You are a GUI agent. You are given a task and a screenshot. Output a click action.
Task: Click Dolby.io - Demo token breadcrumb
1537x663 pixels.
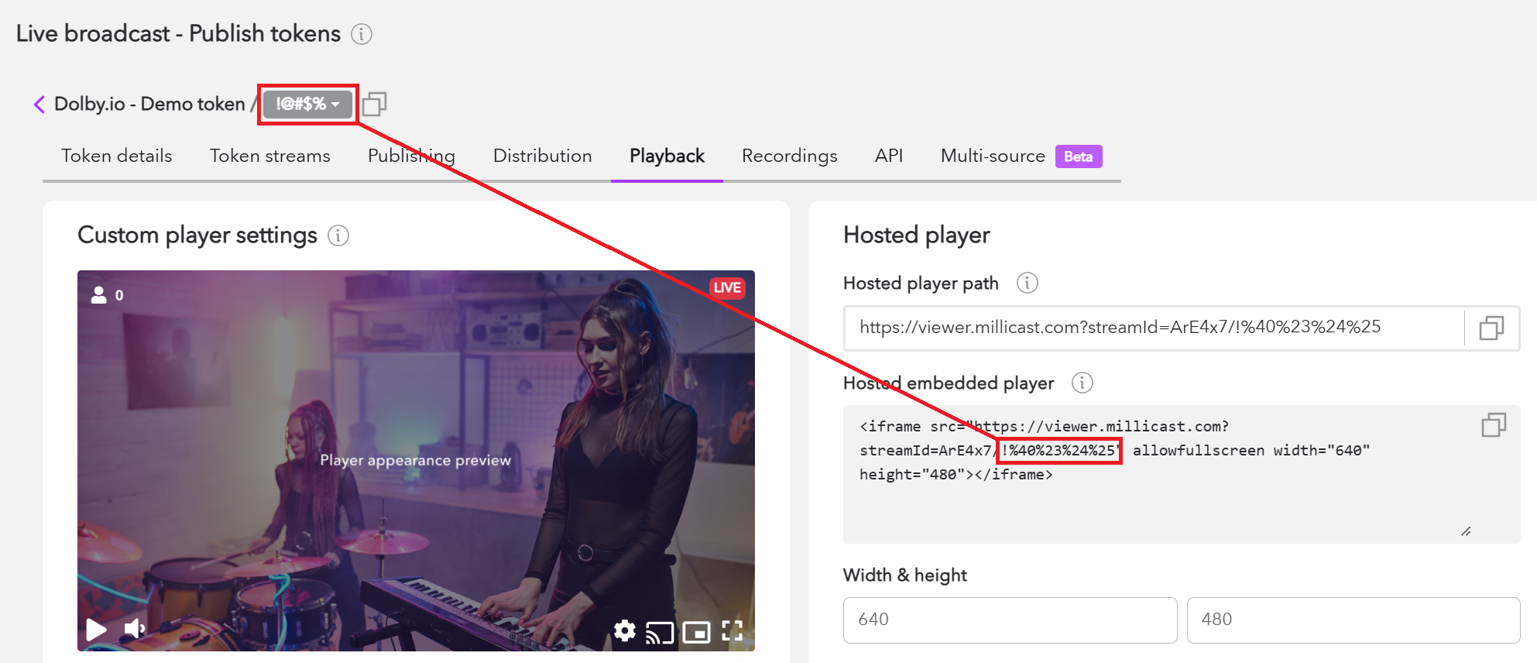[149, 104]
